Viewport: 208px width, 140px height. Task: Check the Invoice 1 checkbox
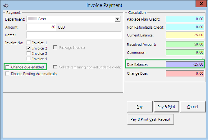(28, 43)
